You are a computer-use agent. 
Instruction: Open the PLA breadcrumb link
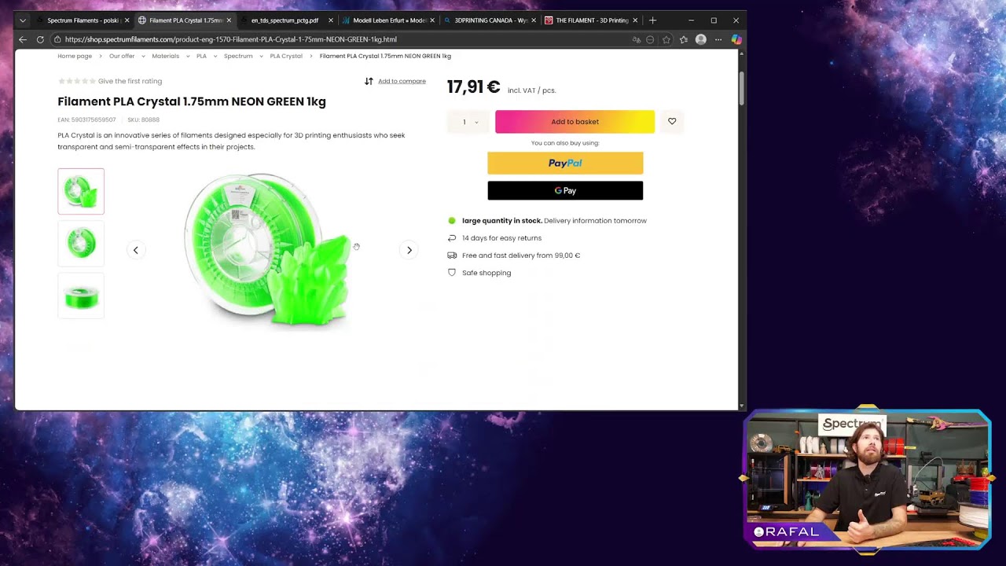point(201,56)
